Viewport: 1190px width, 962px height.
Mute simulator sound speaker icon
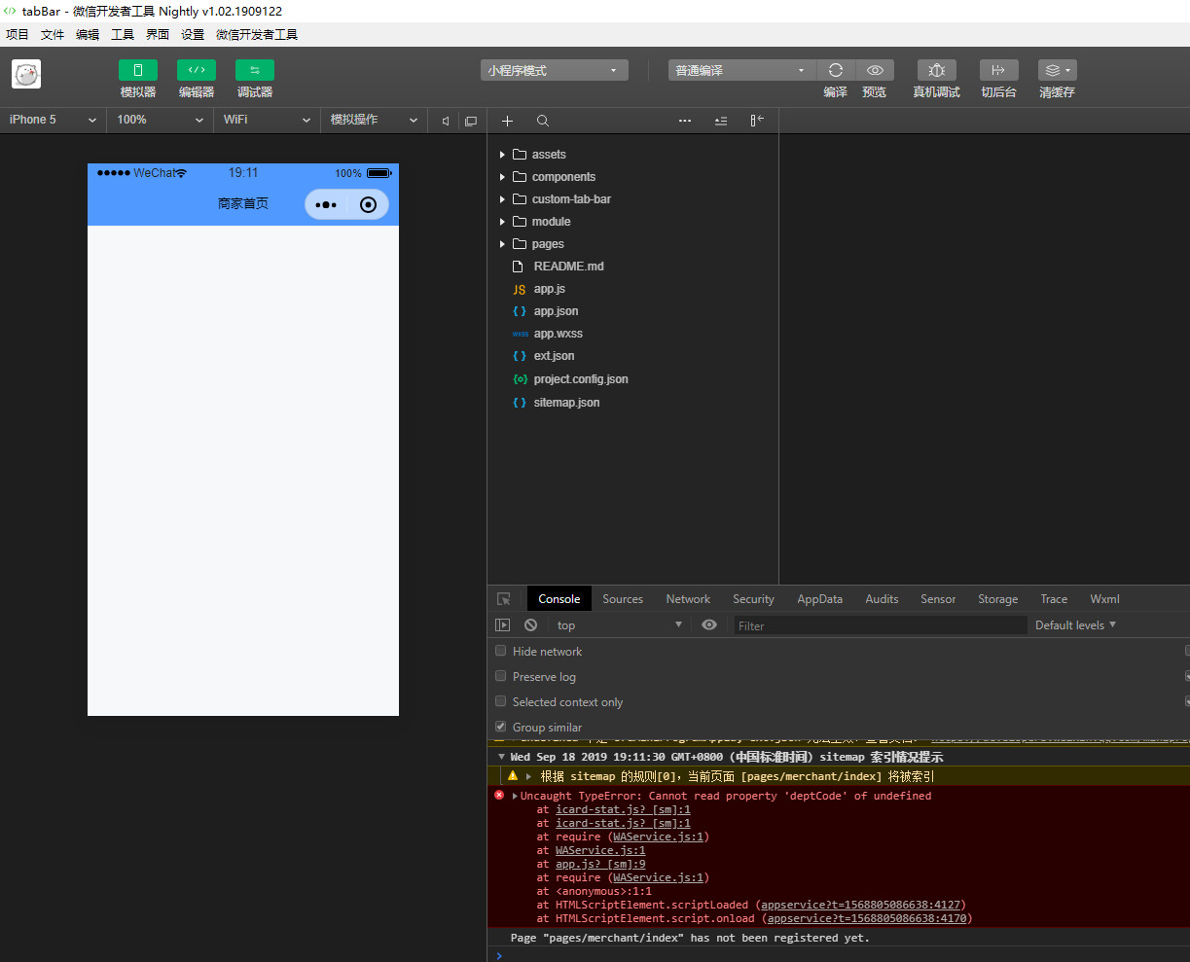(x=446, y=121)
